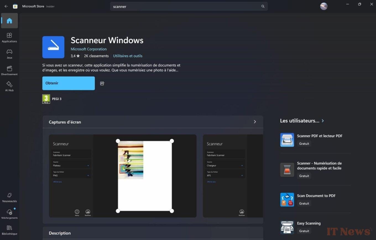The width and height of the screenshot is (376, 240).
Task: Open AI Hub from sidebar
Action: pos(9,86)
